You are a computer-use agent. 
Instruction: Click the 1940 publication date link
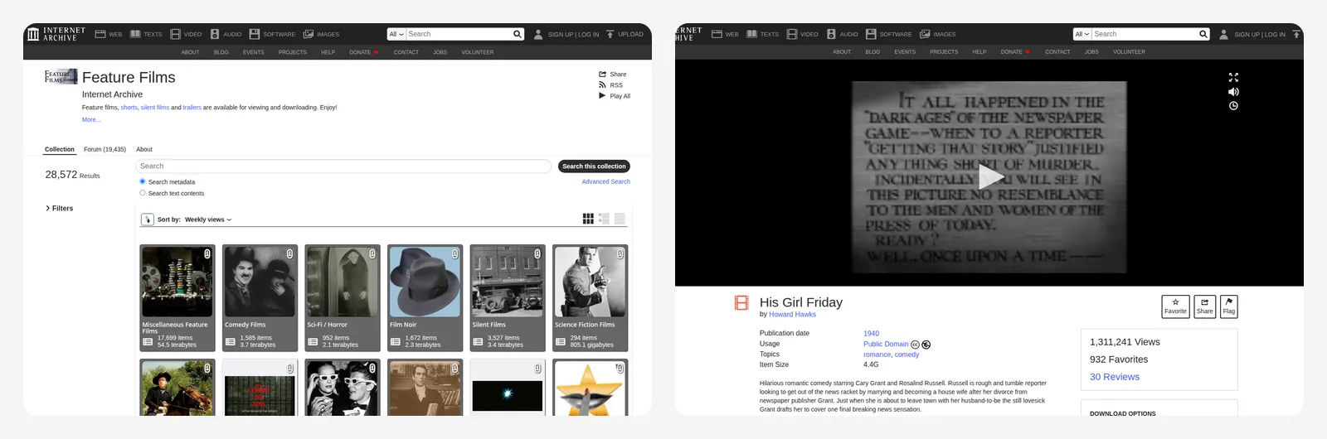coord(871,334)
